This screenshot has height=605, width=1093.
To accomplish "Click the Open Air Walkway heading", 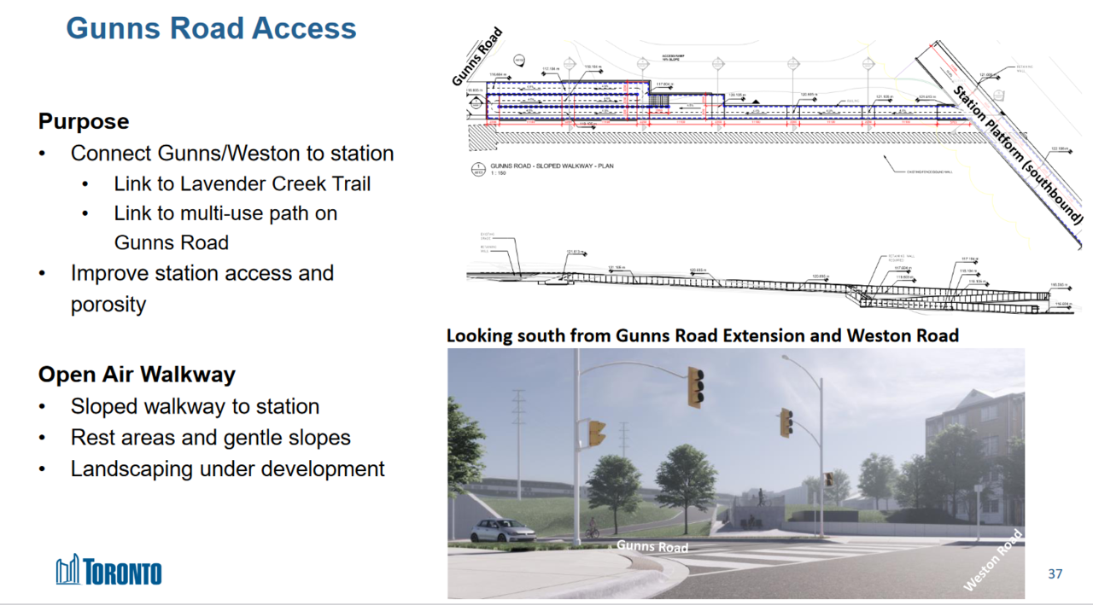I will pos(137,374).
